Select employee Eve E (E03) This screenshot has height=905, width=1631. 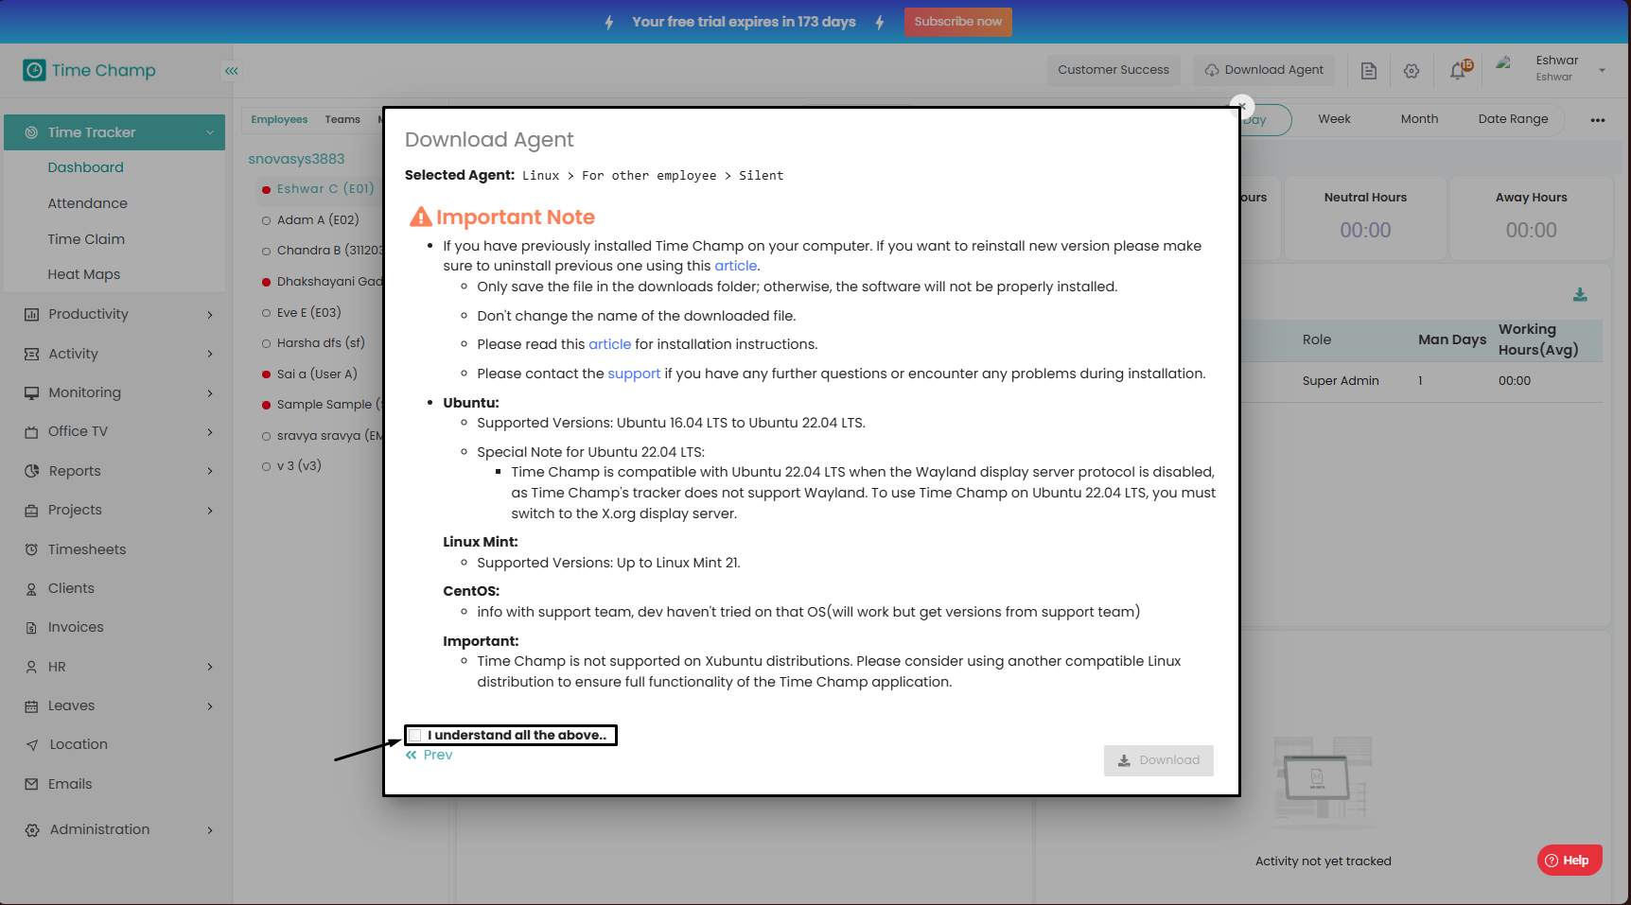click(x=308, y=312)
